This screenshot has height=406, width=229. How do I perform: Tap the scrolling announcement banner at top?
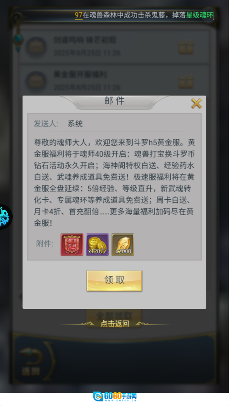(115, 15)
